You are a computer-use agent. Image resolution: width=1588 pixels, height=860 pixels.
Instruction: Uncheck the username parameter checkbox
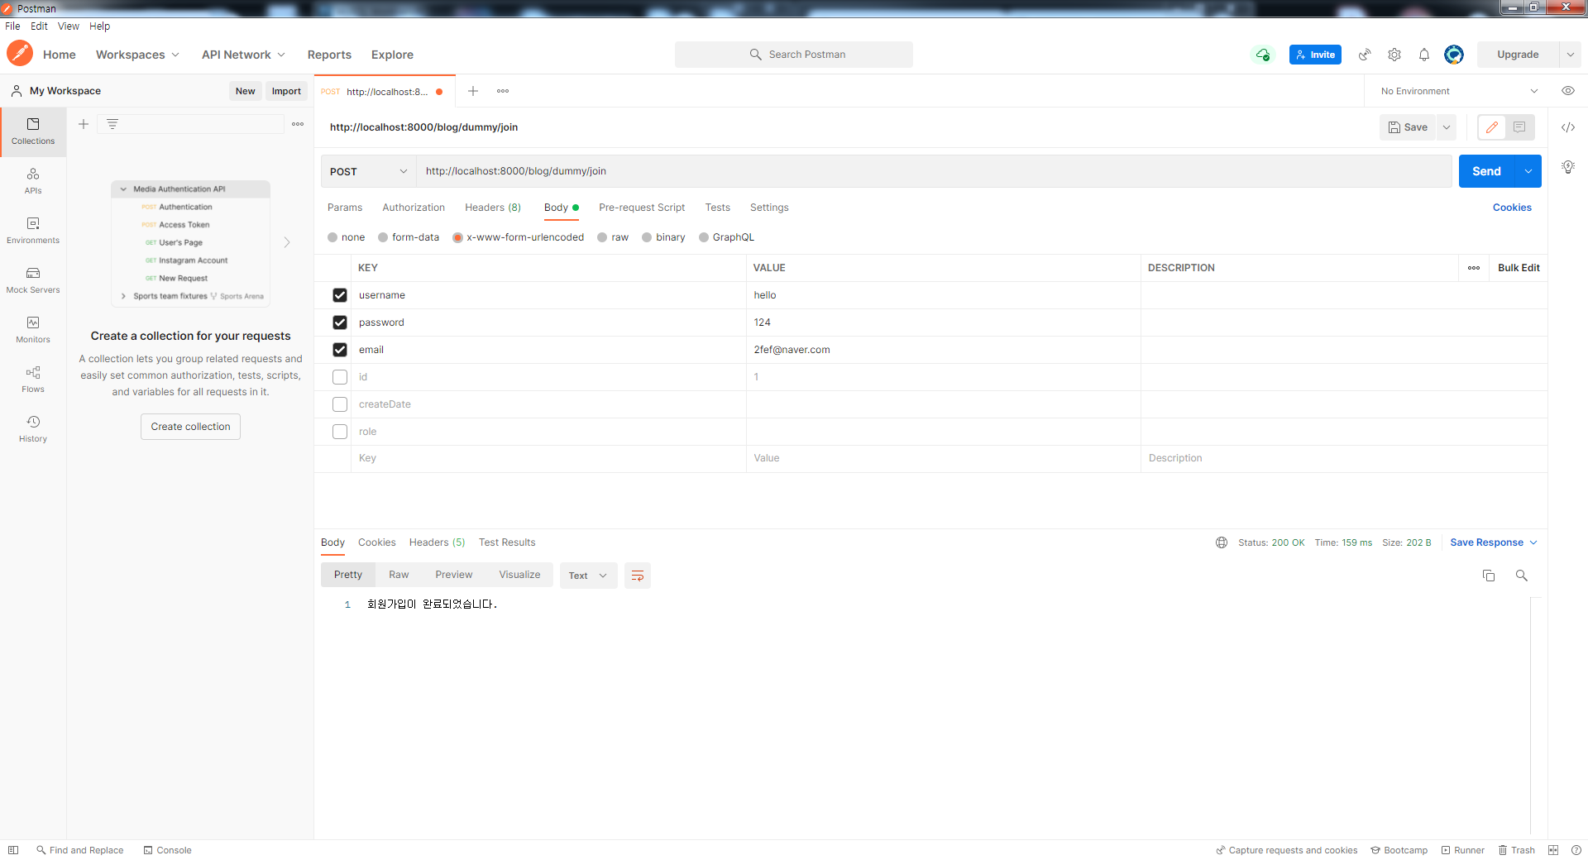coord(340,295)
